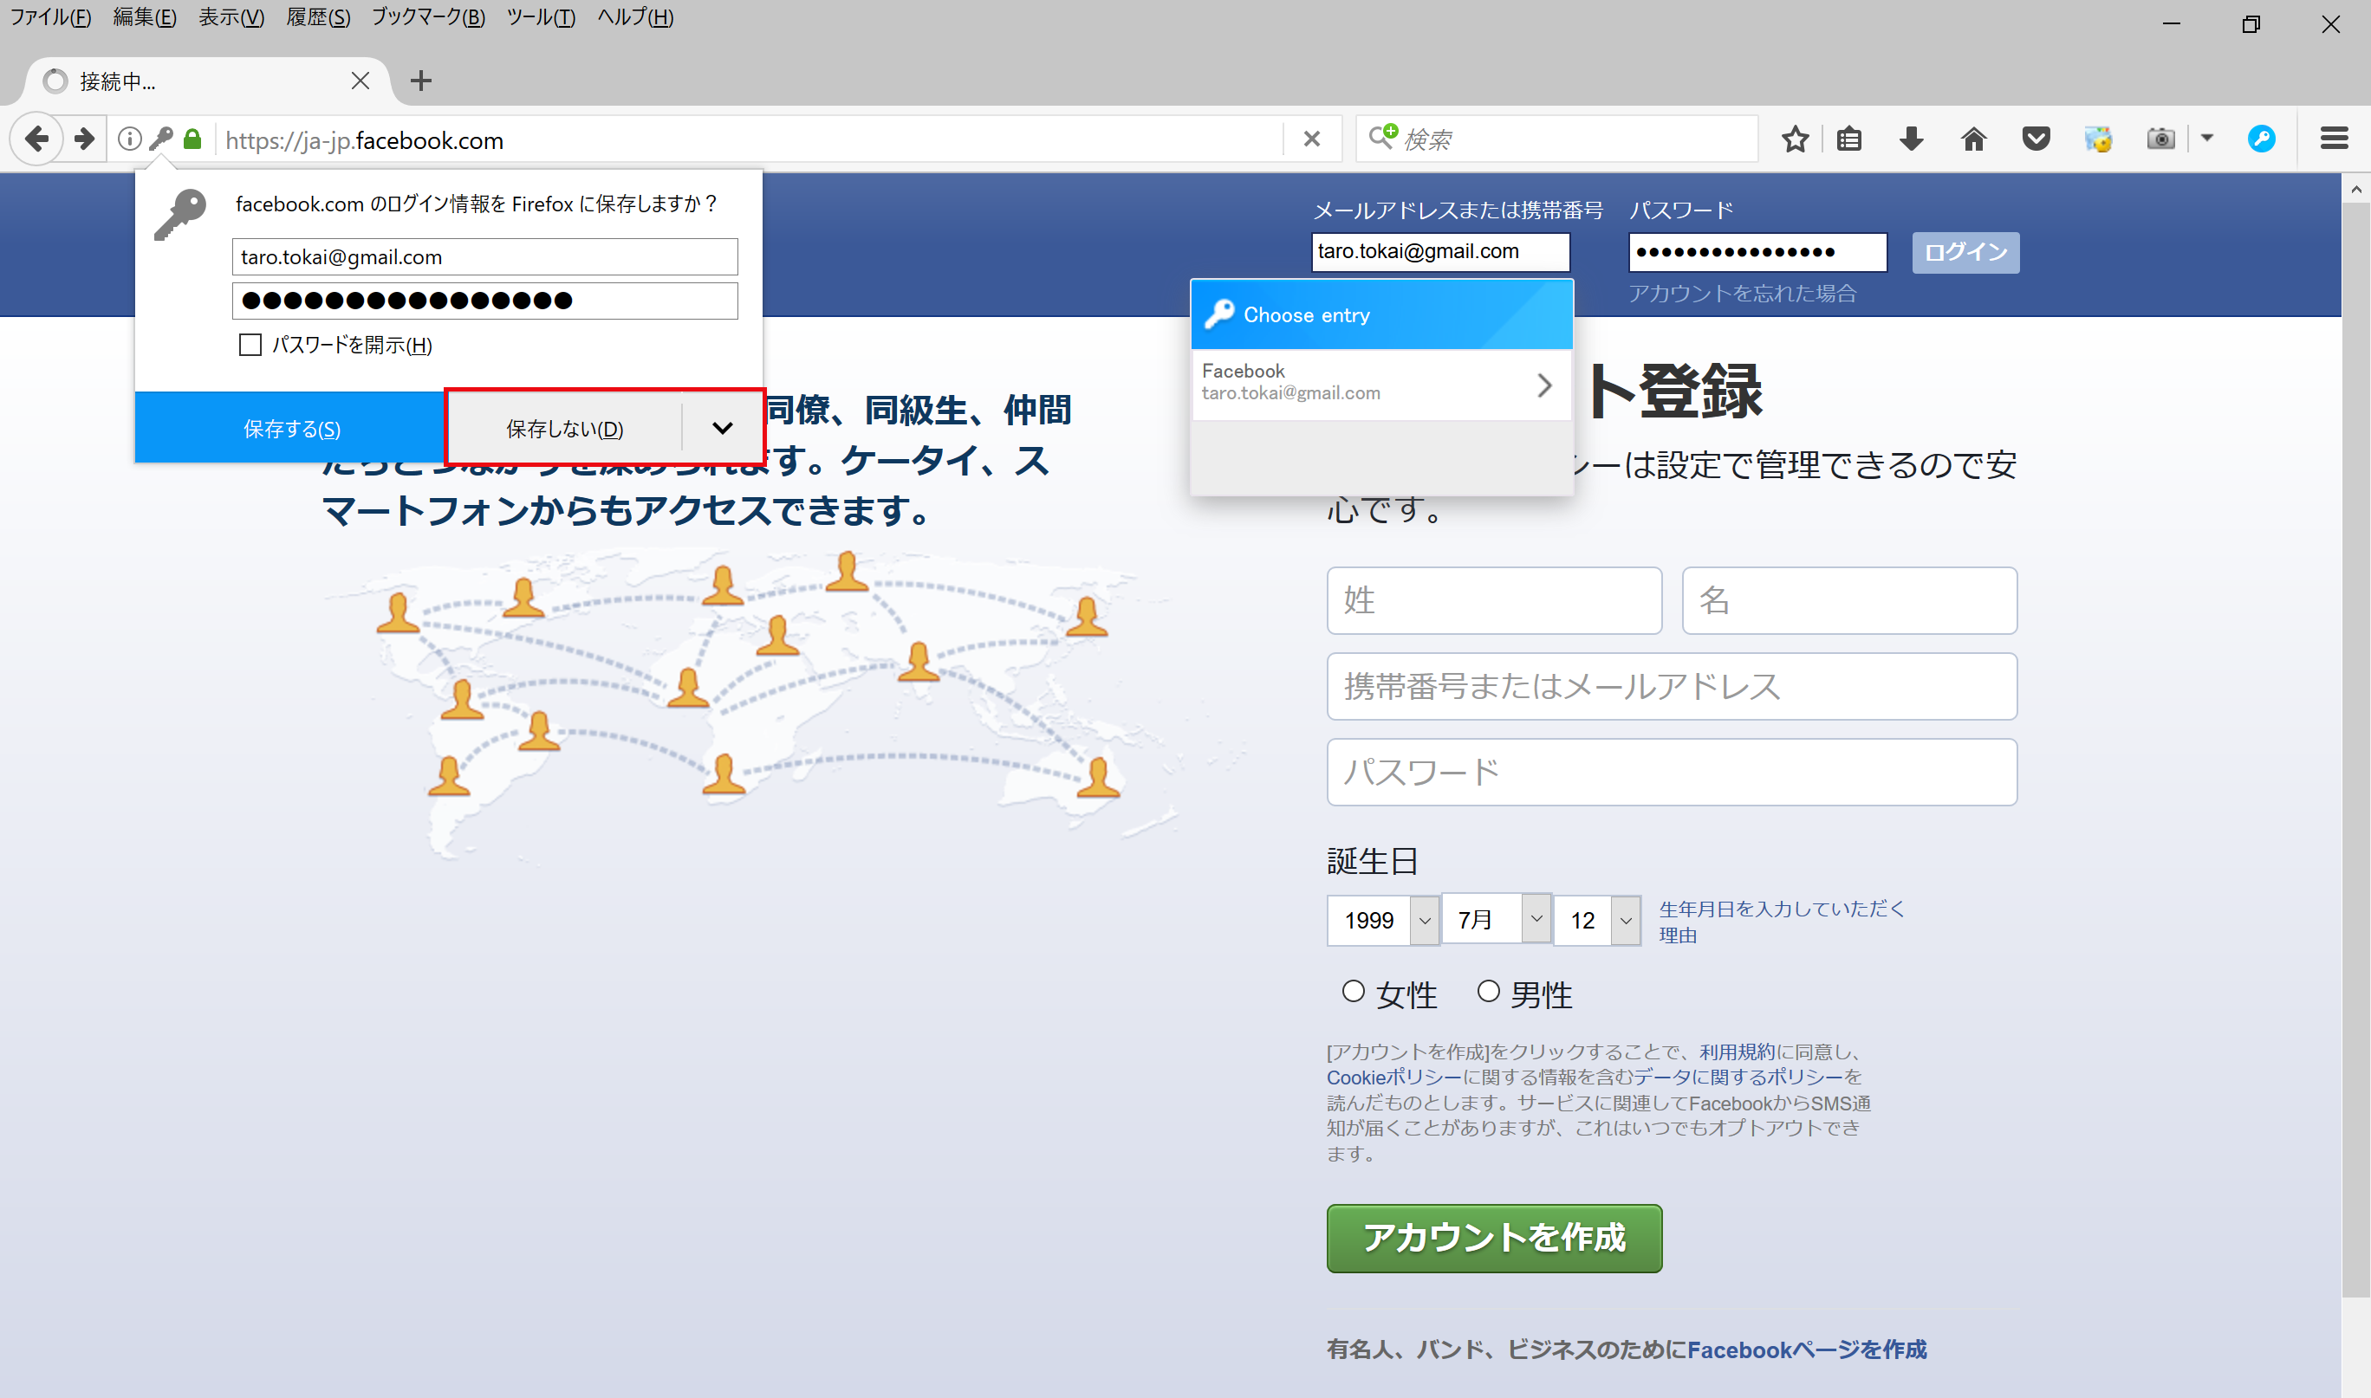Image resolution: width=2371 pixels, height=1398 pixels.
Task: Open the Cookieポリシー link
Action: pyautogui.click(x=1393, y=1077)
